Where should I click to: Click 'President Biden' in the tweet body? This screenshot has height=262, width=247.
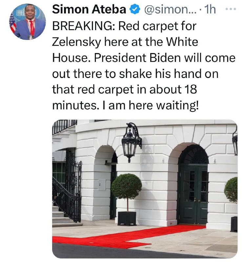(137, 58)
